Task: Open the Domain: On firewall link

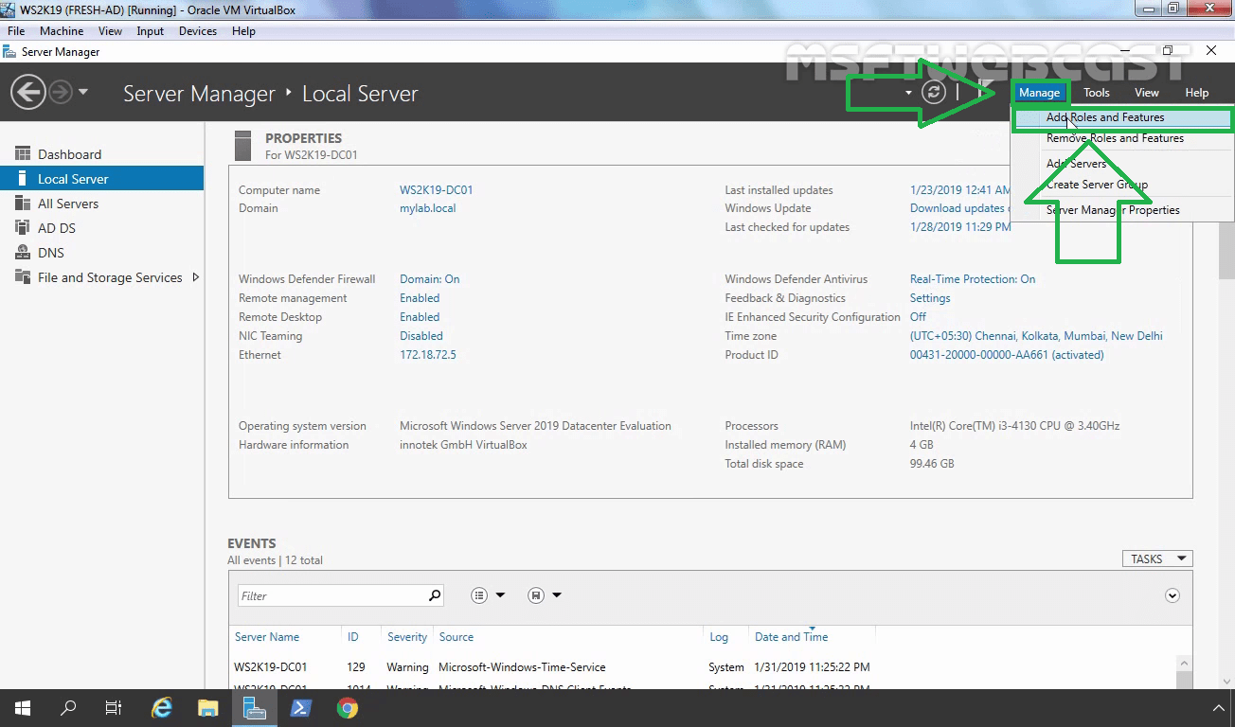Action: [x=429, y=279]
